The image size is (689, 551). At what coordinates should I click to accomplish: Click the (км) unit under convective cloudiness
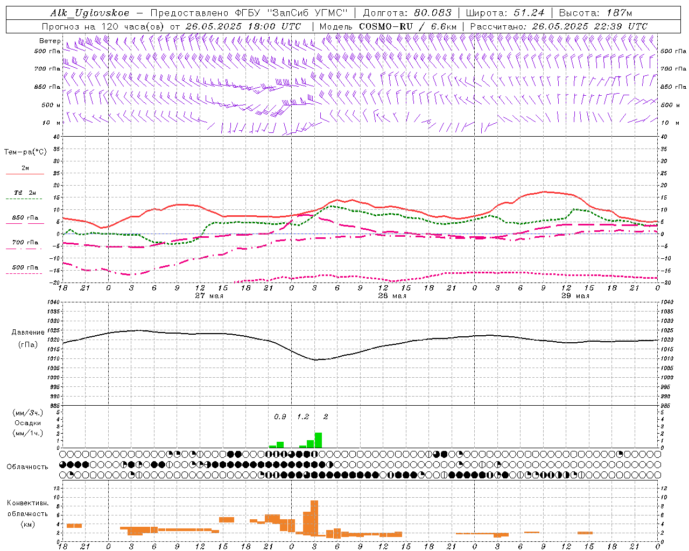click(x=28, y=524)
